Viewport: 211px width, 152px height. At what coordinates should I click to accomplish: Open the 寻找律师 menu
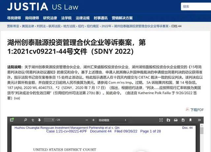(x=14, y=18)
